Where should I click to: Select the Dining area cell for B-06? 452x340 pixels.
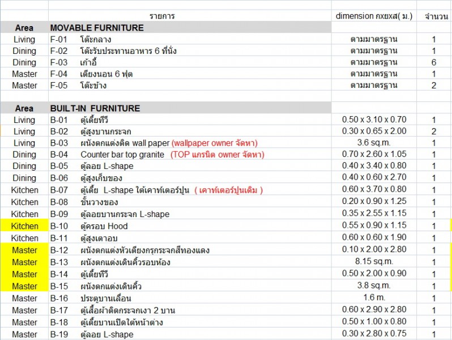(24, 177)
